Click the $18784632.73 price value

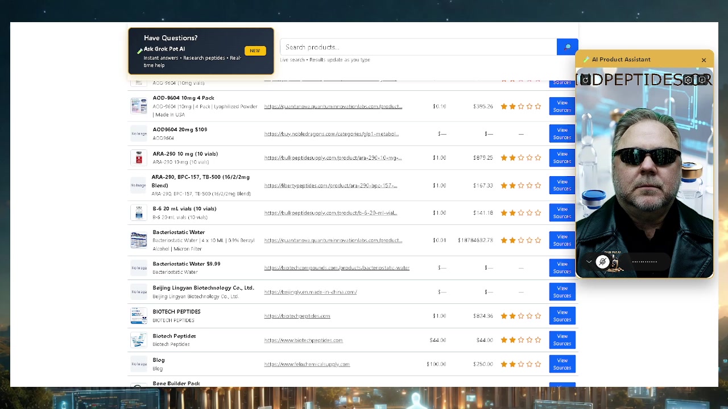tap(475, 240)
